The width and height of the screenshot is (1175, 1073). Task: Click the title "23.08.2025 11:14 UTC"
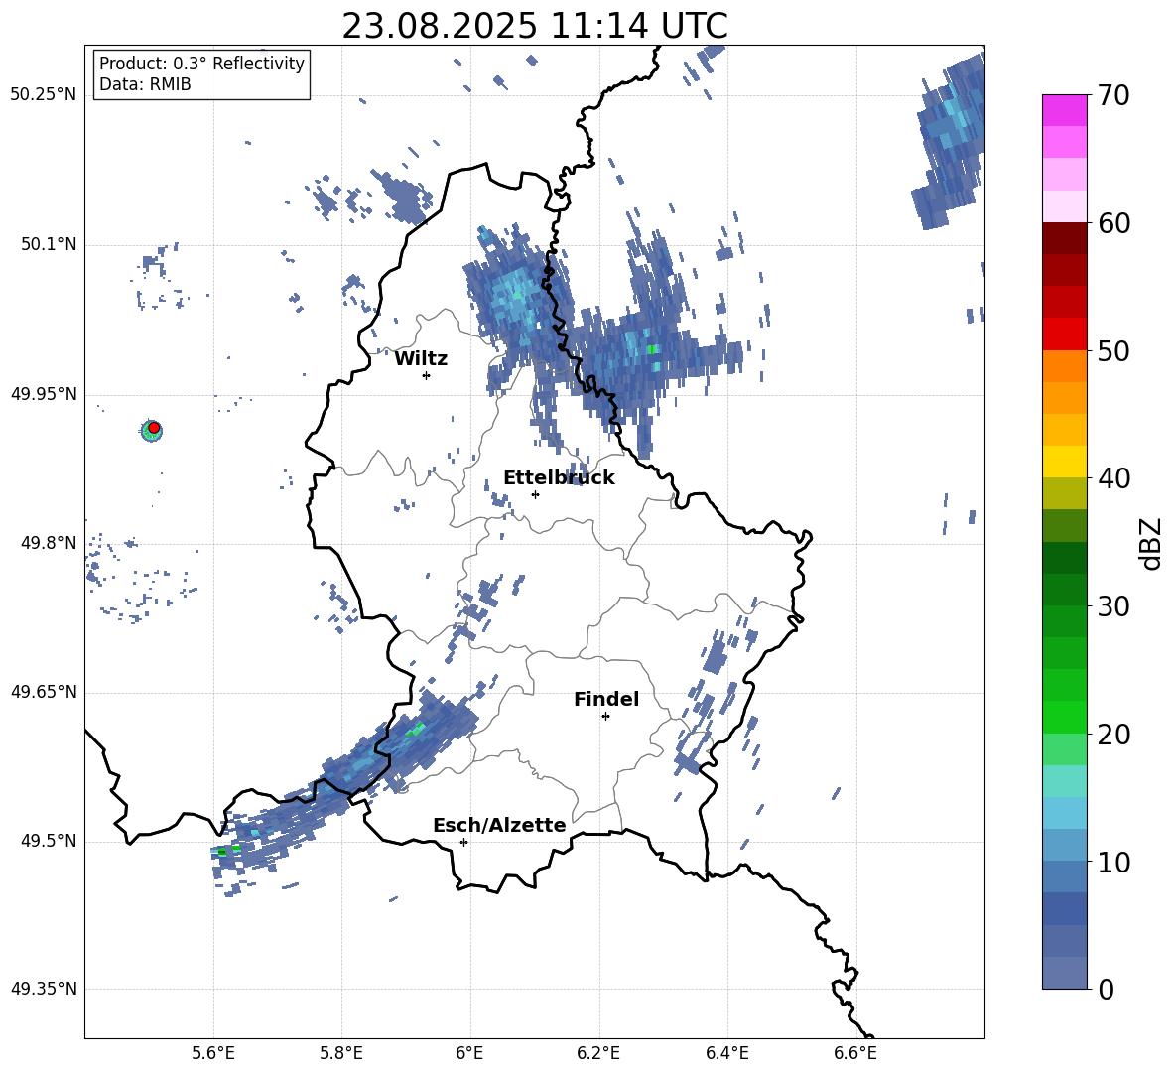coord(534,26)
